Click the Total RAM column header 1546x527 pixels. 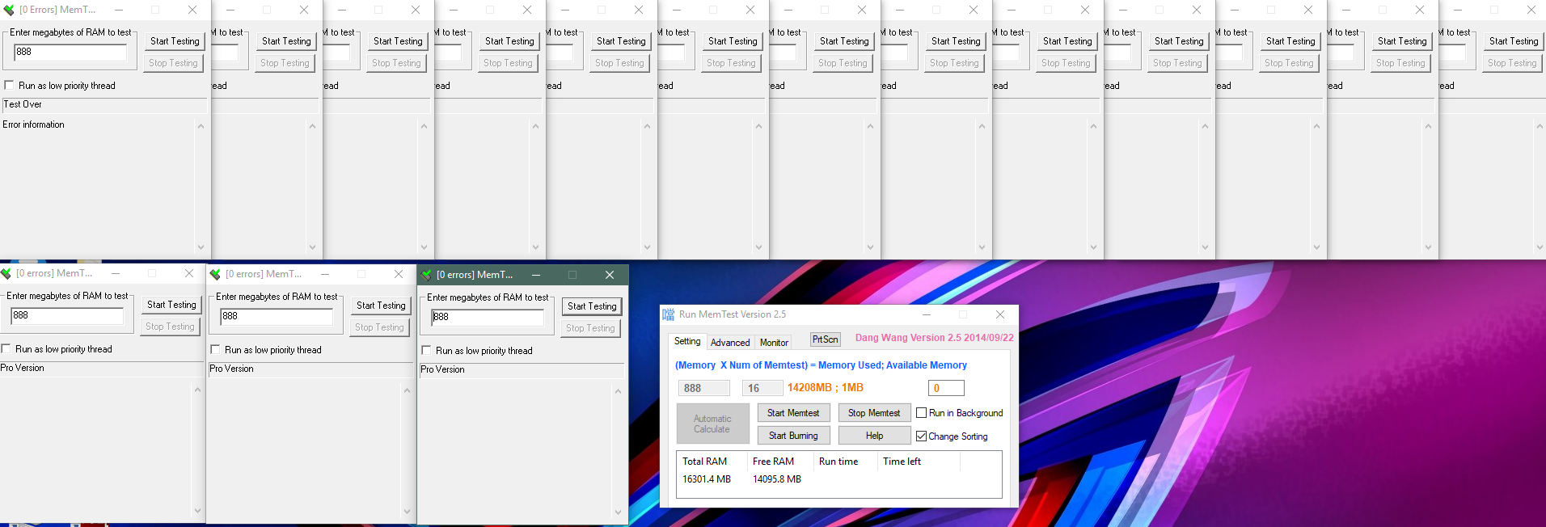point(704,462)
